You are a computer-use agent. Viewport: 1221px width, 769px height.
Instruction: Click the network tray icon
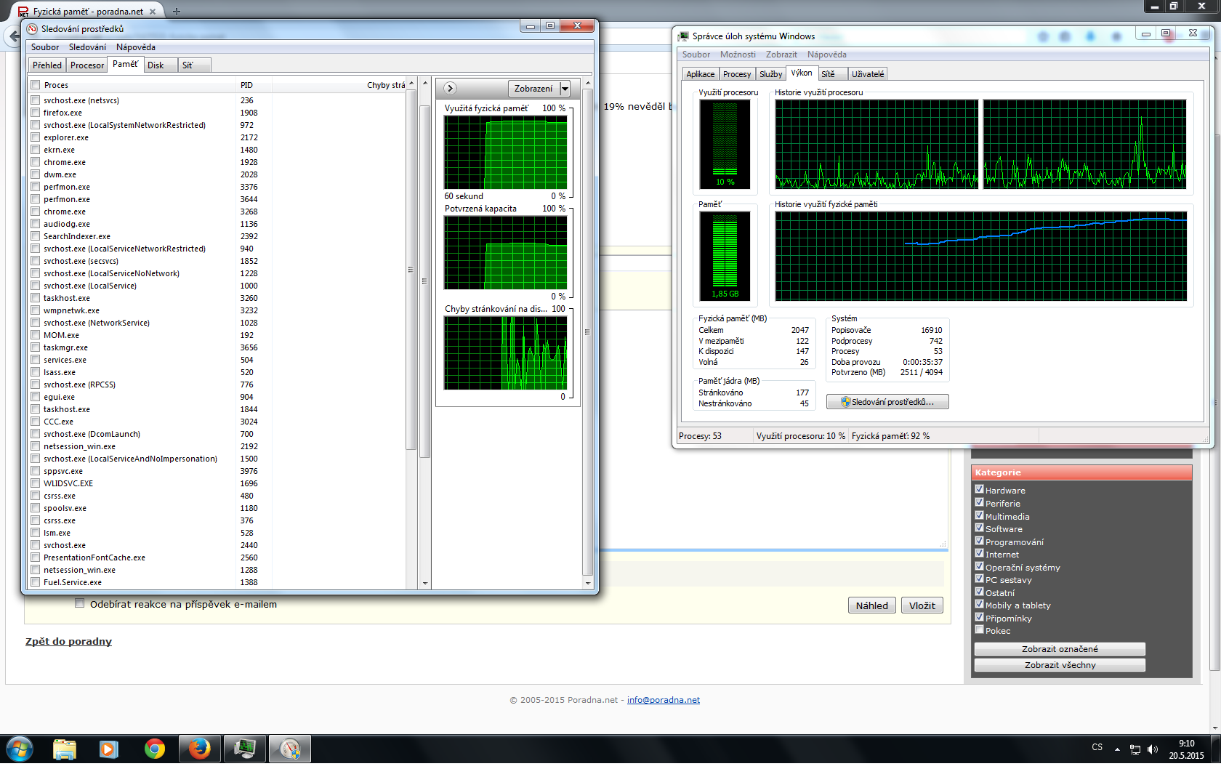(1135, 749)
